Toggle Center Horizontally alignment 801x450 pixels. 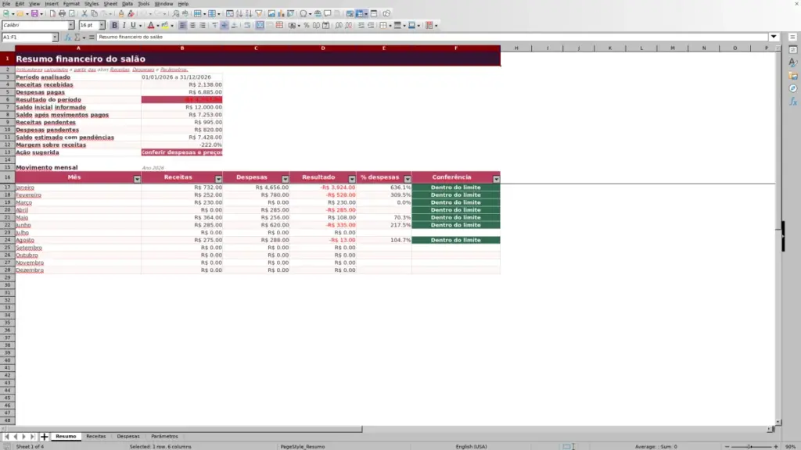192,26
